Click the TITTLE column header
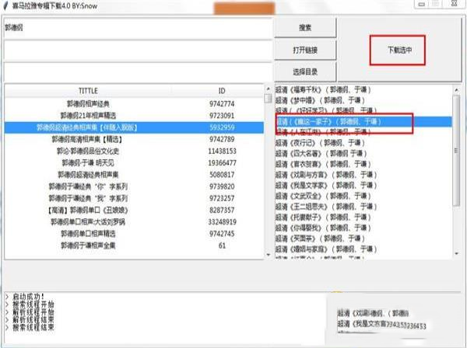 (x=88, y=90)
